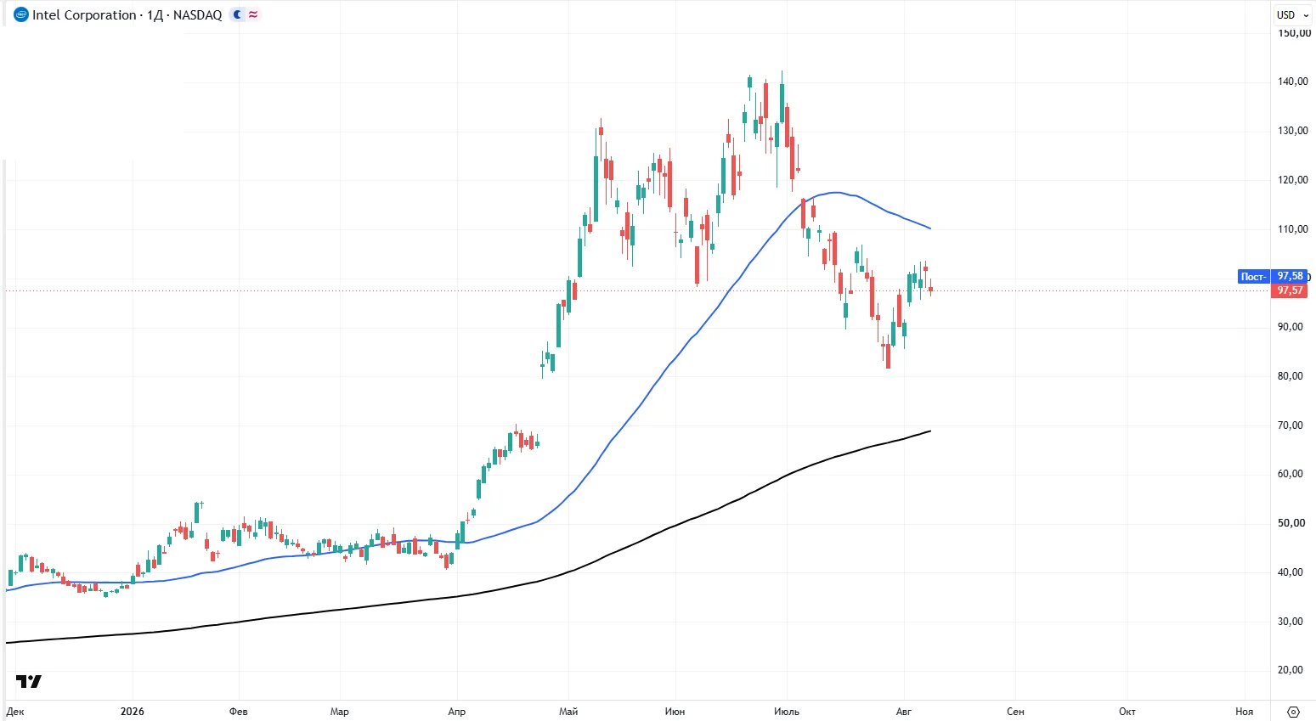Click the 30,00 price axis label
The image size is (1316, 721).
[x=1291, y=622]
